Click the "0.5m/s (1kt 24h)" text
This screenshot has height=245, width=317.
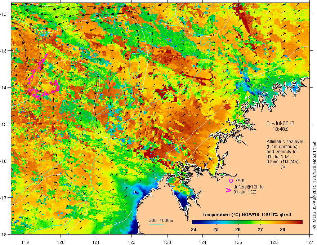[x=282, y=162]
